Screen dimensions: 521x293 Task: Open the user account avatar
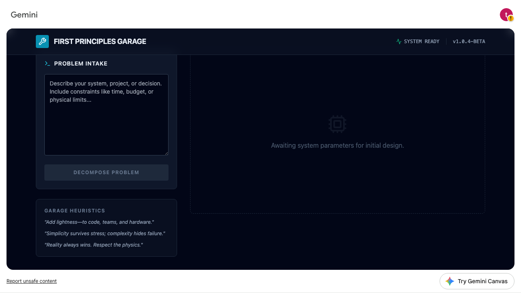pos(506,15)
